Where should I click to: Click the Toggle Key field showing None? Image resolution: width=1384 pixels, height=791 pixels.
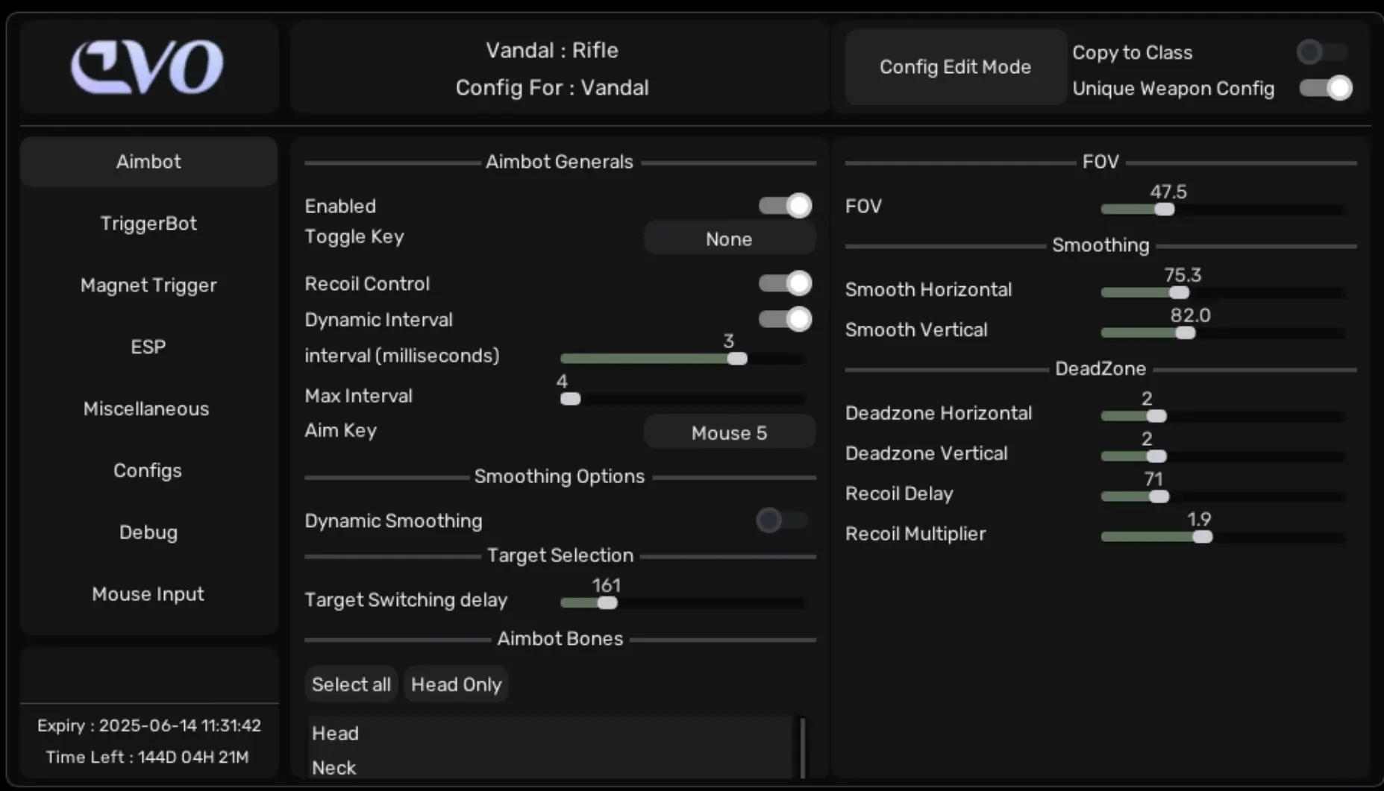click(x=729, y=239)
